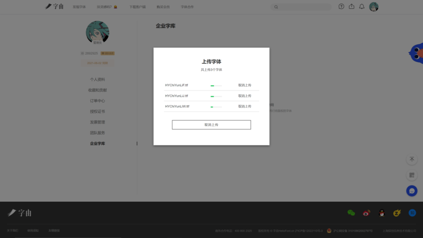The image size is (423, 238).
Task: Click the HYChiYunLiF.ttf progress bar
Action: [216, 85]
